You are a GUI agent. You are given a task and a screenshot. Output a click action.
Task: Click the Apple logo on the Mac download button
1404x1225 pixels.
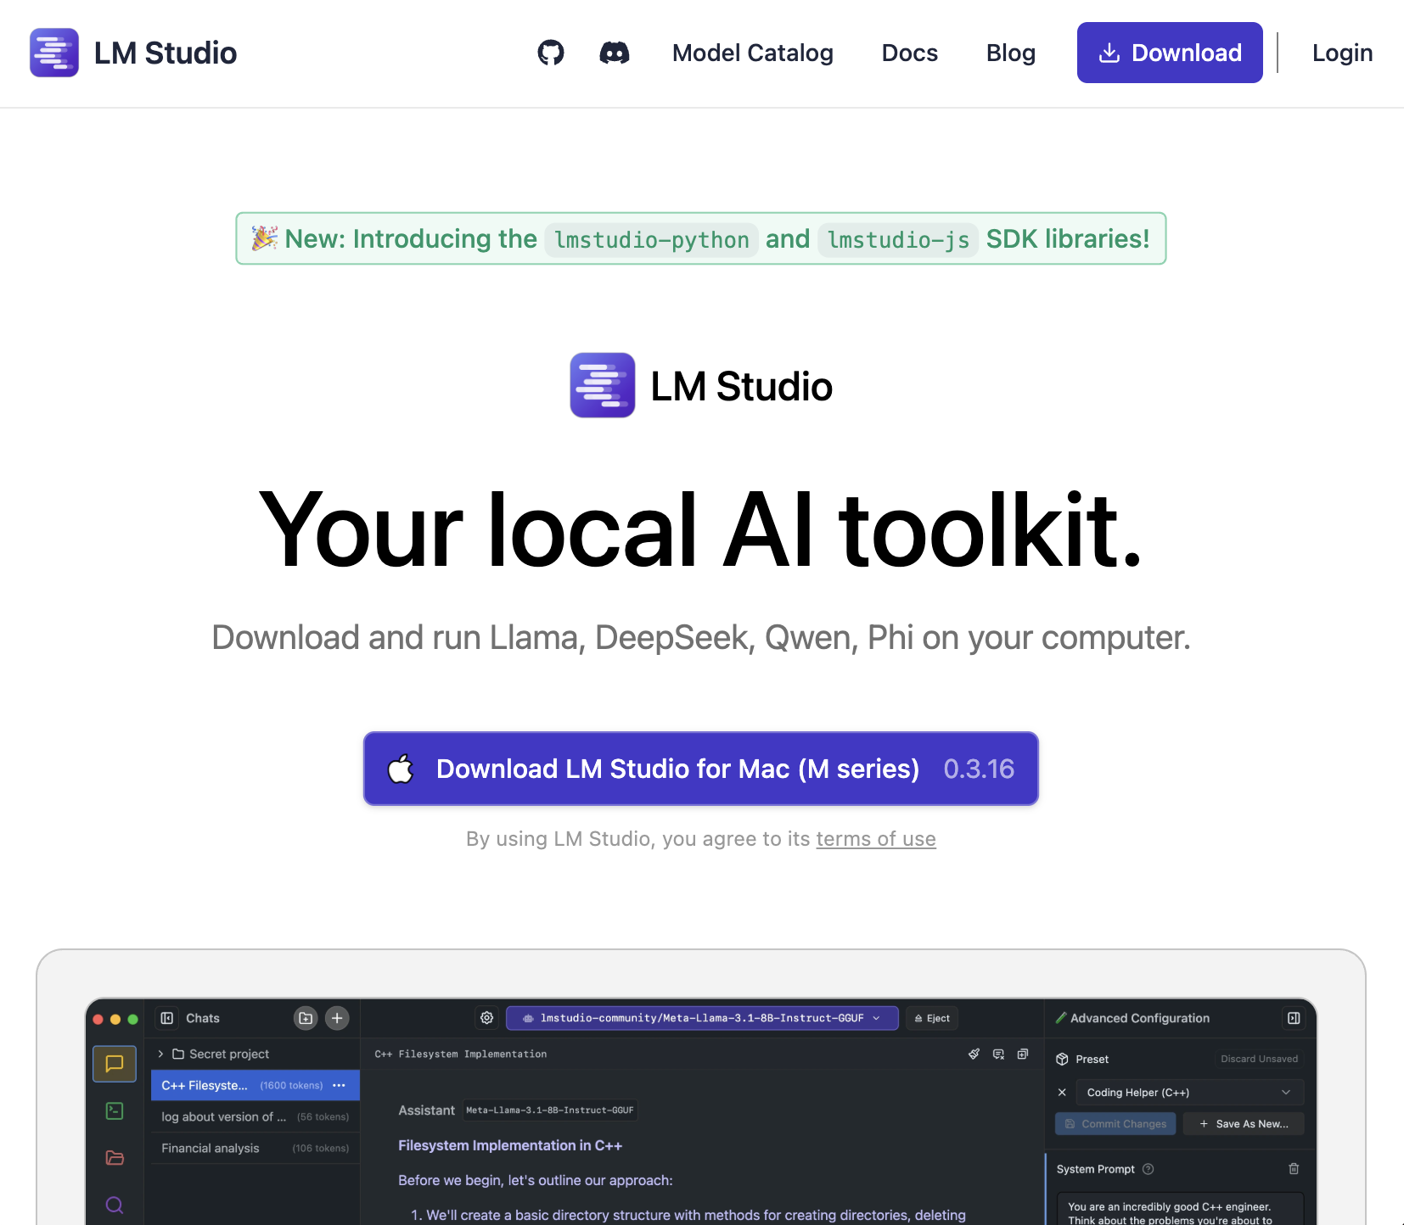tap(401, 769)
